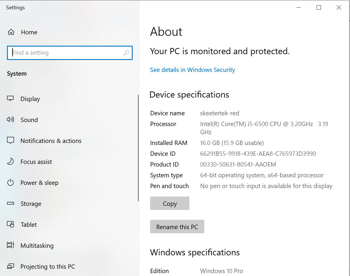This screenshot has width=350, height=276.
Task: Select the Focus assist icon
Action: click(10, 162)
